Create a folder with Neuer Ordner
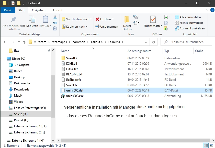This screenshot has height=148, width=215. point(127,23)
